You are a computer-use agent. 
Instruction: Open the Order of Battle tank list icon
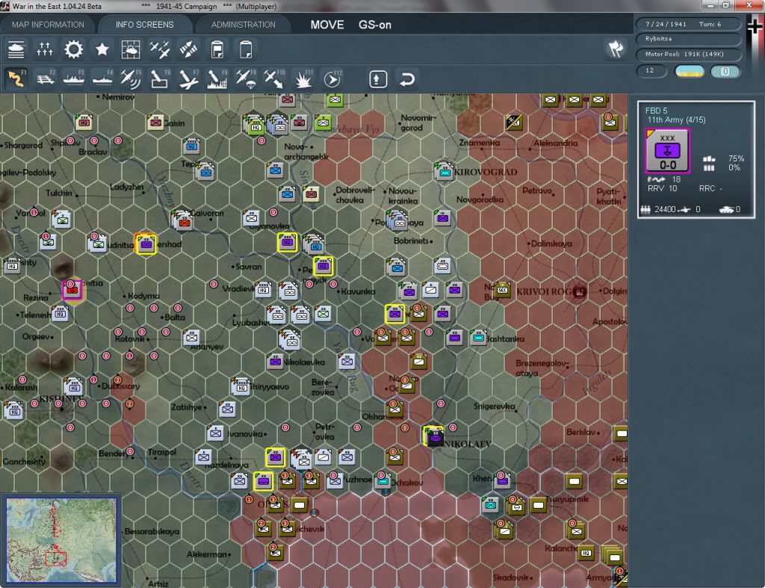[16, 50]
